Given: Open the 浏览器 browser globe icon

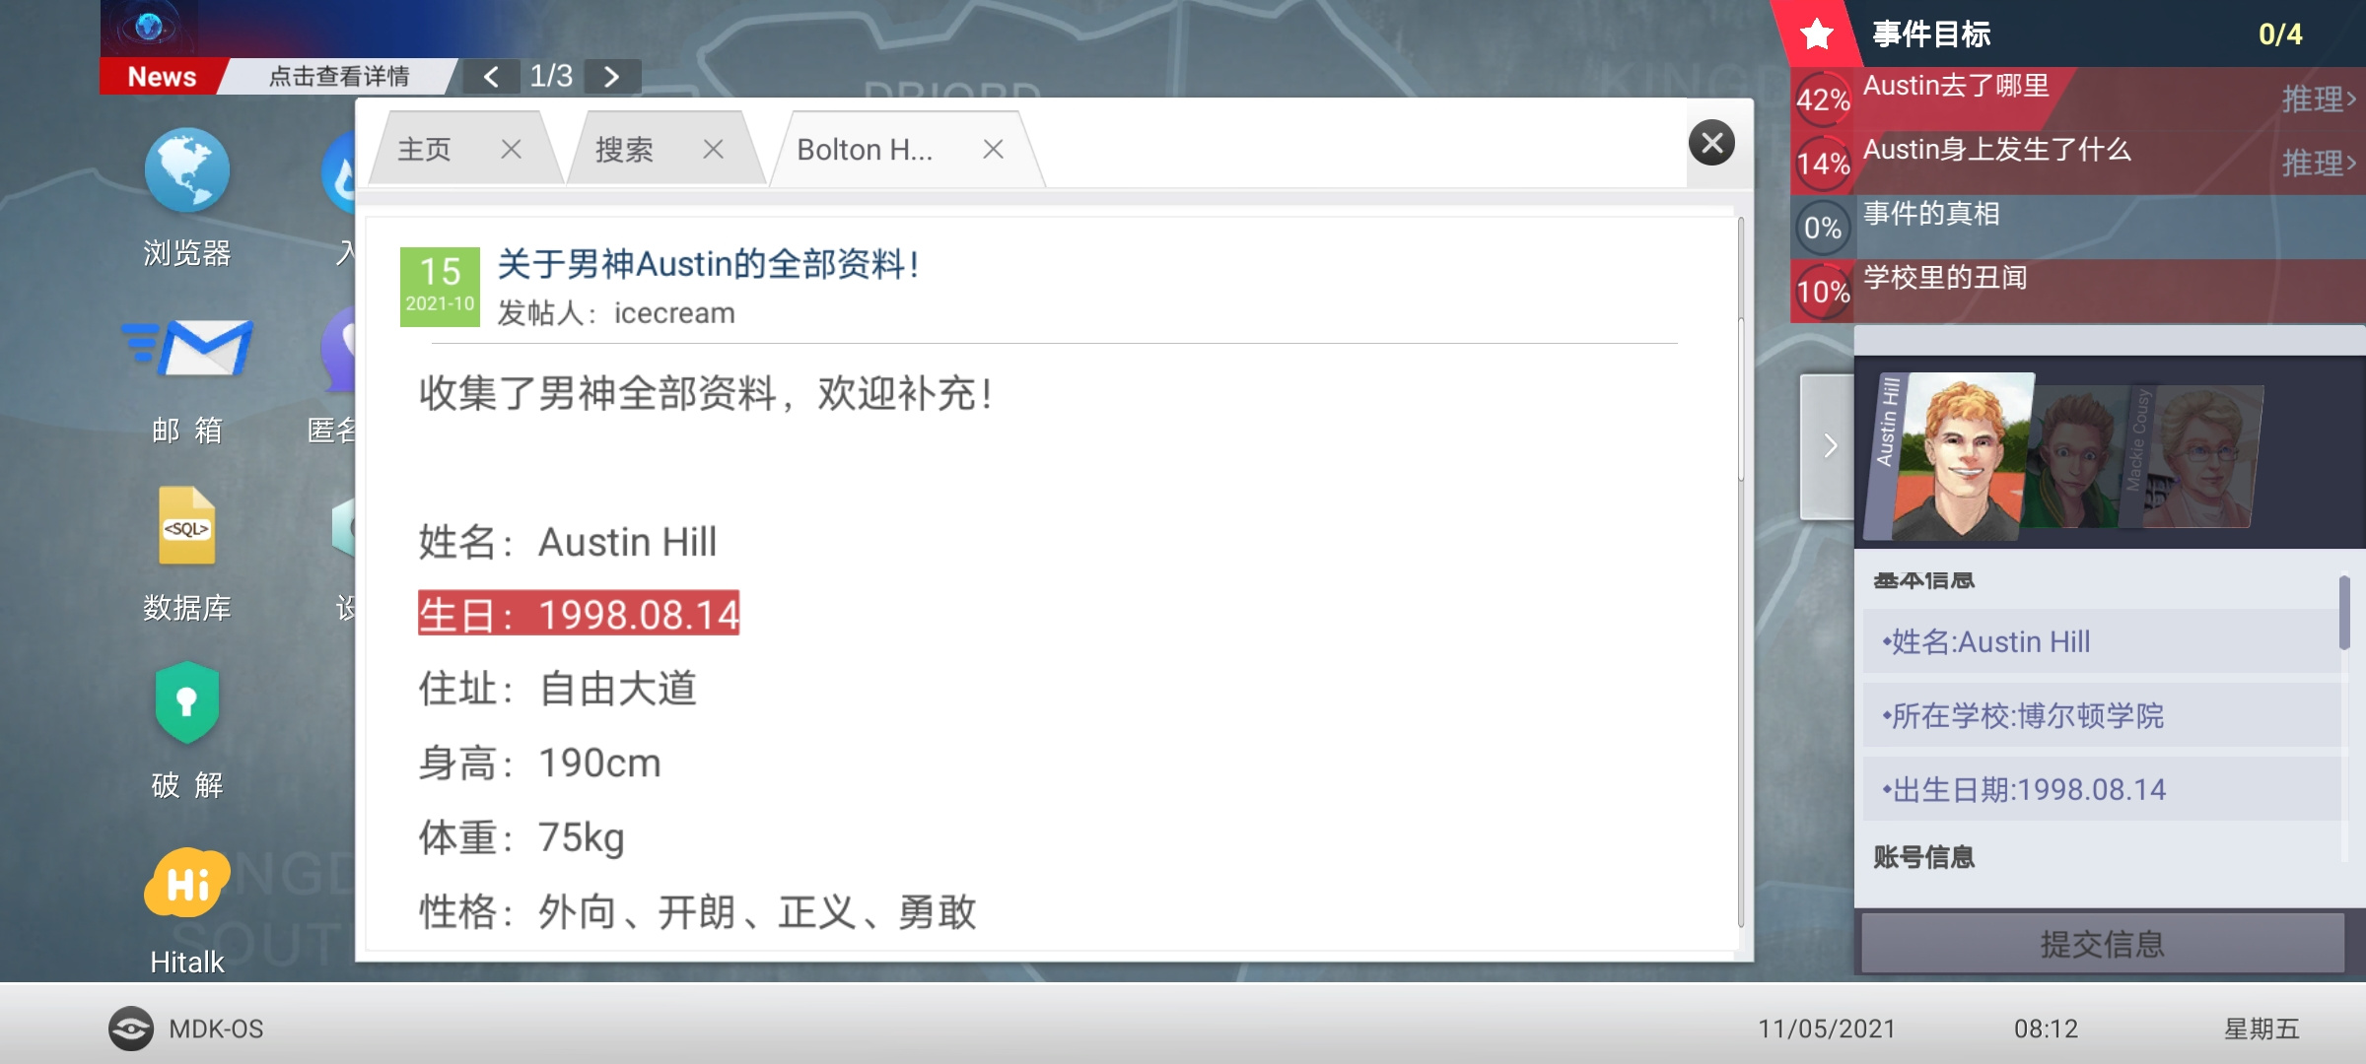Looking at the screenshot, I should point(186,171).
